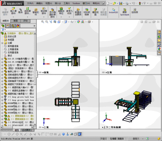Viewport: 162px width, 141px height.
Task: Click Apply Scene icon
Action: pyautogui.click(x=83, y=22)
